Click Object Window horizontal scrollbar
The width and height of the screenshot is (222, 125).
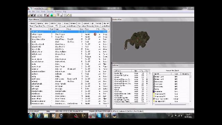[x=68, y=106]
